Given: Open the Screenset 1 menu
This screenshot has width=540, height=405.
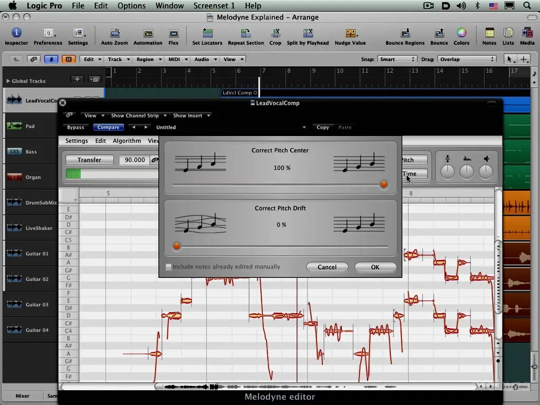Looking at the screenshot, I should tap(214, 5).
